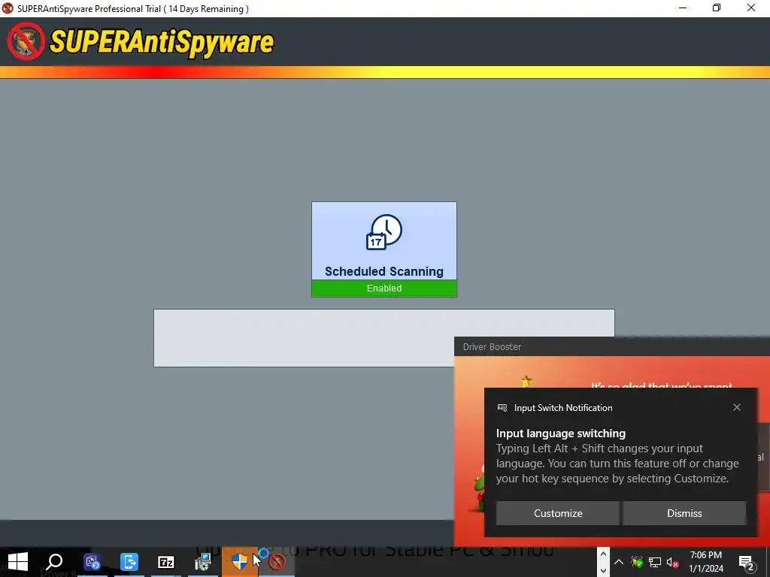Open the Action Center notifications icon
The width and height of the screenshot is (770, 577).
click(x=747, y=562)
